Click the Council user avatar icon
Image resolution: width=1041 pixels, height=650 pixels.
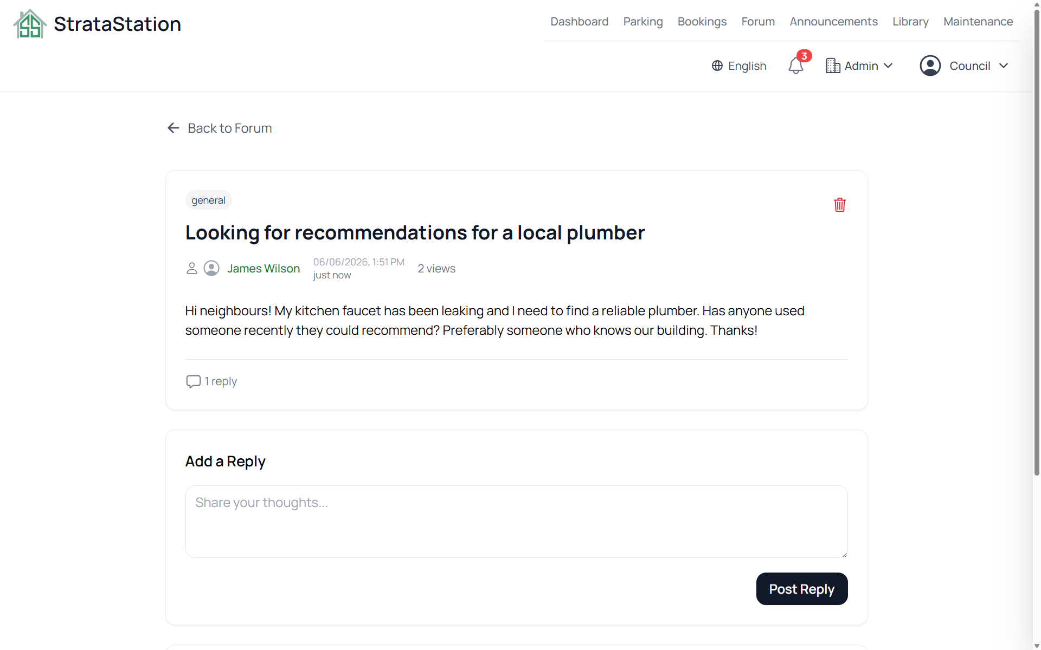coord(930,66)
